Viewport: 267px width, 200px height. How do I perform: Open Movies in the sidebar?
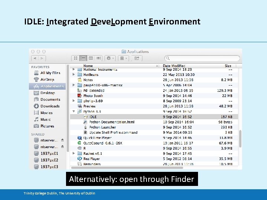click(x=47, y=113)
